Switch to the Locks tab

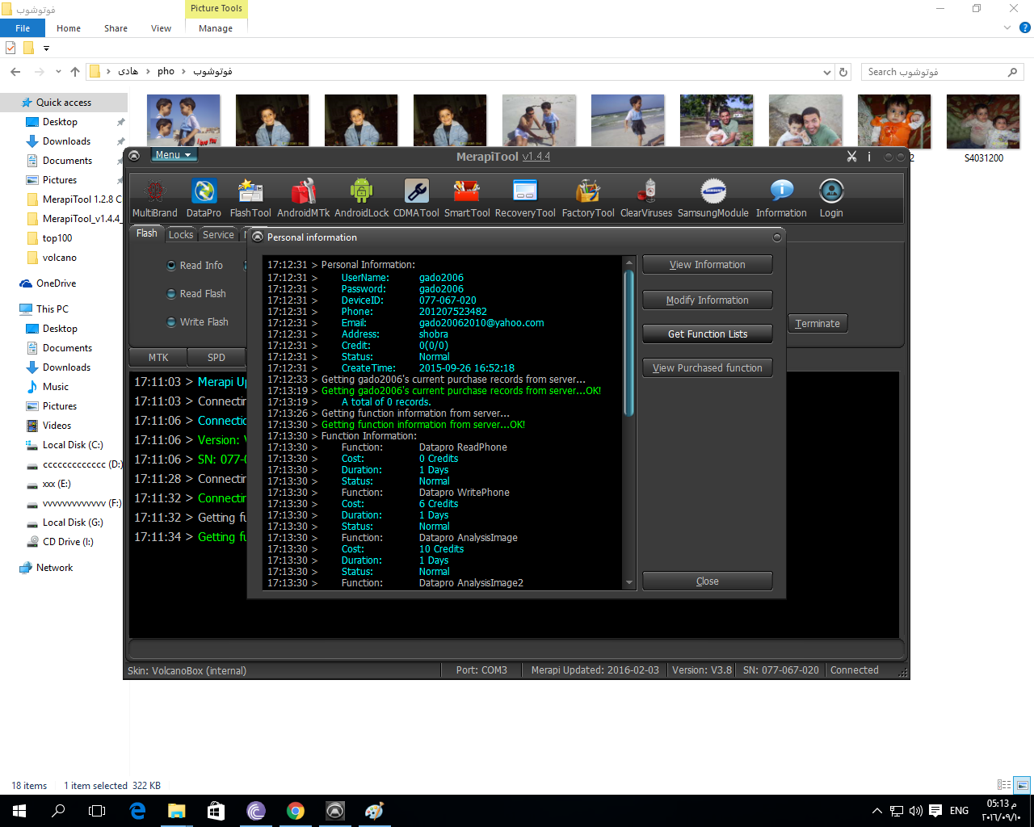point(181,235)
